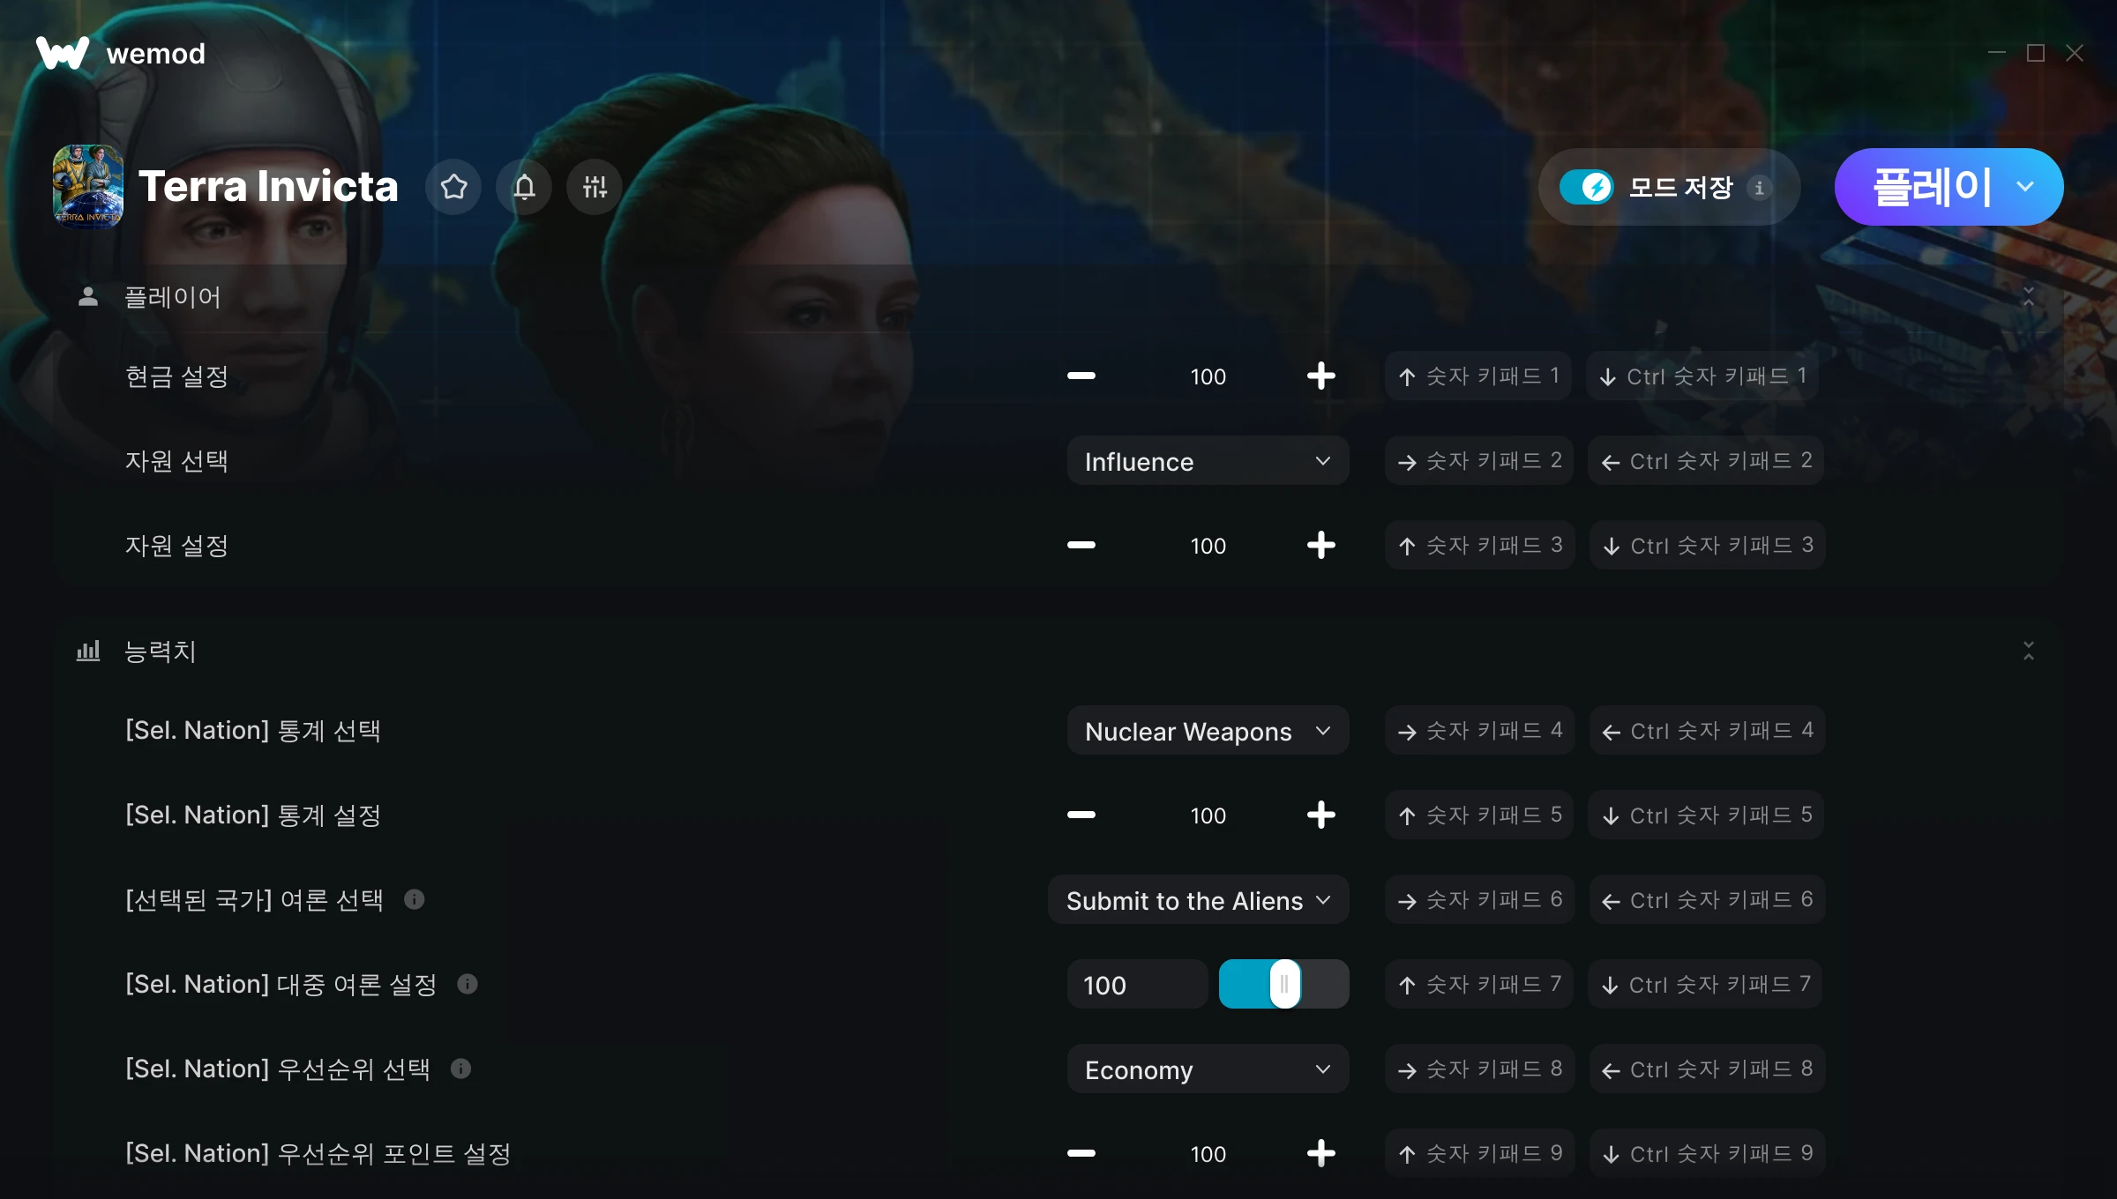Favorite Terra Invicta with the star icon
Screen dimensions: 2117x1199
pyautogui.click(x=453, y=187)
